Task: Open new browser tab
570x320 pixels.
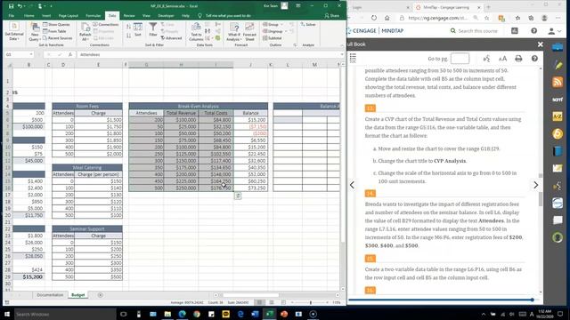Action: pyautogui.click(x=488, y=7)
